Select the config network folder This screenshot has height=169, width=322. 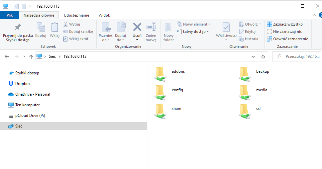click(169, 93)
